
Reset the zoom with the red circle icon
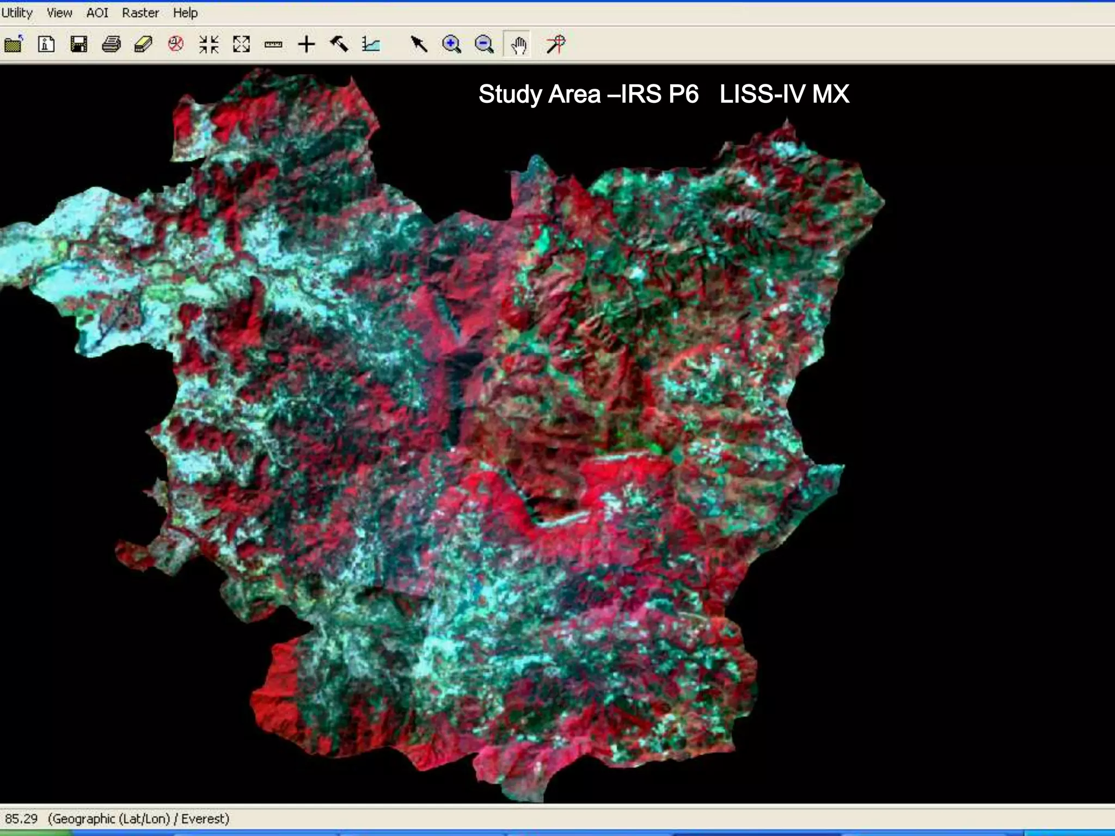coord(176,44)
